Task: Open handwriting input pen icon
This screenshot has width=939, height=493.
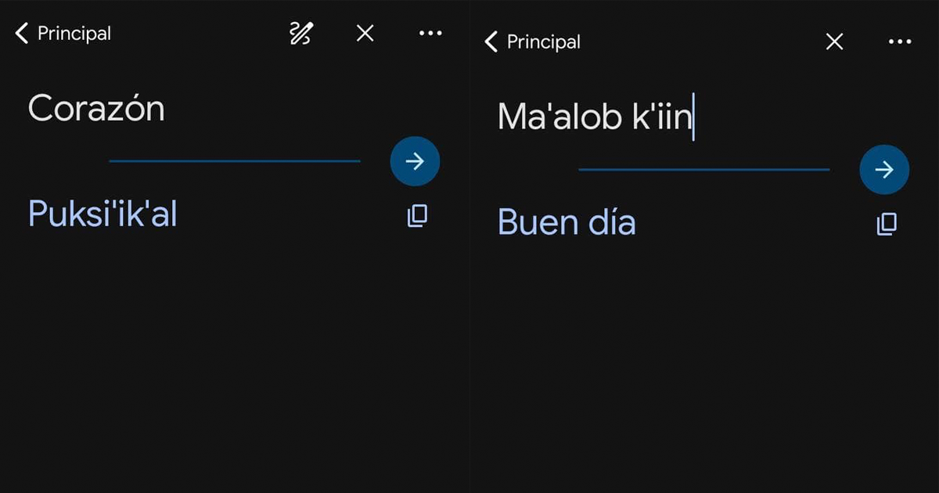Action: click(301, 34)
